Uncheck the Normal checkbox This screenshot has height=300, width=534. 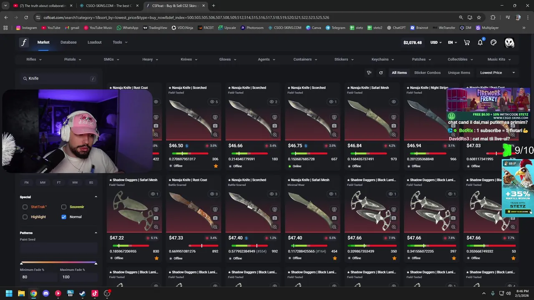coord(64,217)
